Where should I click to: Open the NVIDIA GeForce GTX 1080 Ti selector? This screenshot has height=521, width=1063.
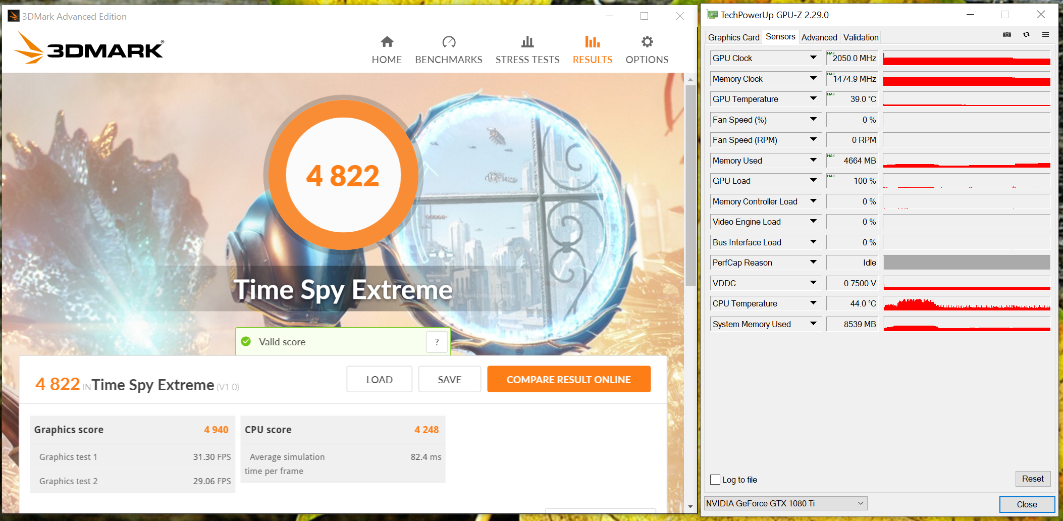pyautogui.click(x=786, y=503)
